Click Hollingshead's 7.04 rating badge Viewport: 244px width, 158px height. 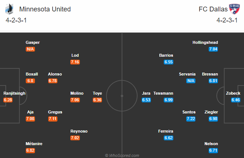point(213,49)
